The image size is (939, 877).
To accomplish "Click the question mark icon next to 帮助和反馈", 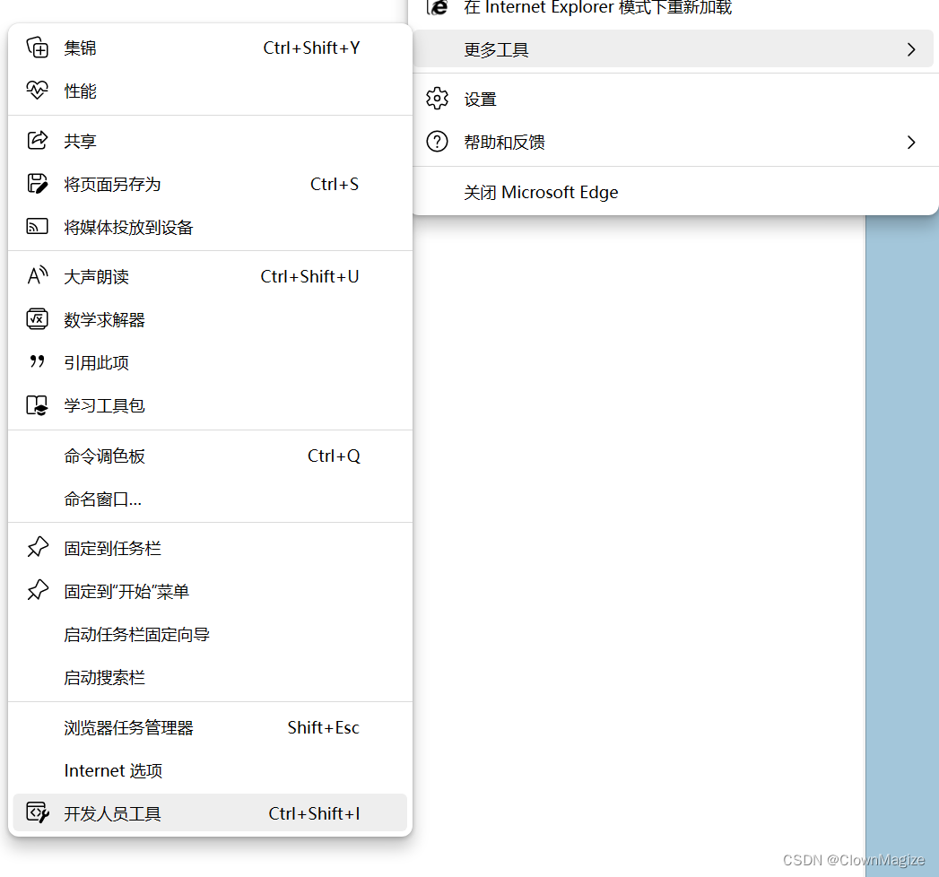I will click(437, 142).
